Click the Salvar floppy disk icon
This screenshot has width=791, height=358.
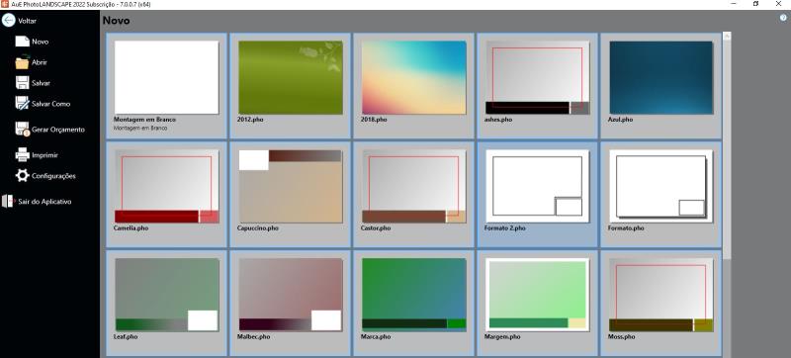(x=22, y=83)
